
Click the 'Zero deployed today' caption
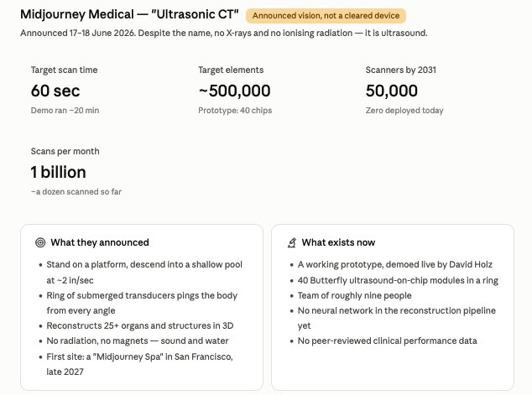click(404, 111)
